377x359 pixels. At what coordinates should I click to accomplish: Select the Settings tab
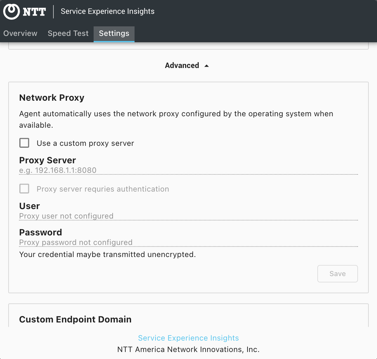point(114,33)
